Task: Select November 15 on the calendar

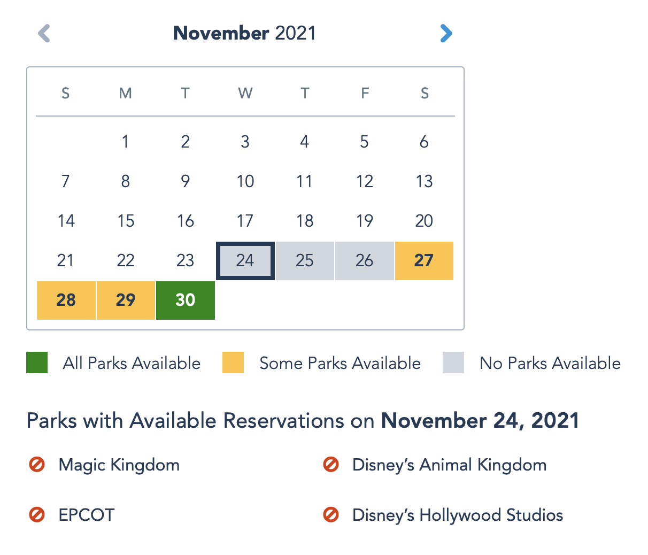Action: click(126, 221)
